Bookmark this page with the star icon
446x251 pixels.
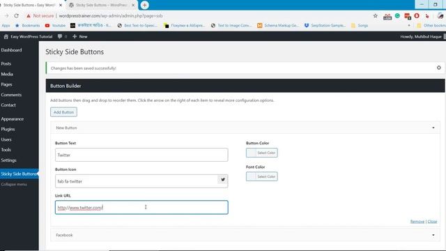[376, 16]
